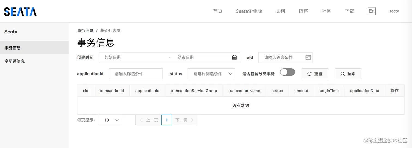
Task: Click the 上一页 previous page button
Action: (x=149, y=120)
